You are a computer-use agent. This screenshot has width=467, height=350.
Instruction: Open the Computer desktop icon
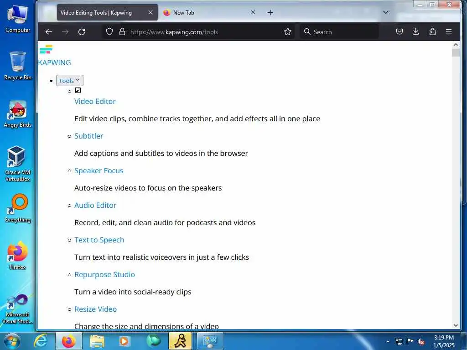[x=18, y=18]
